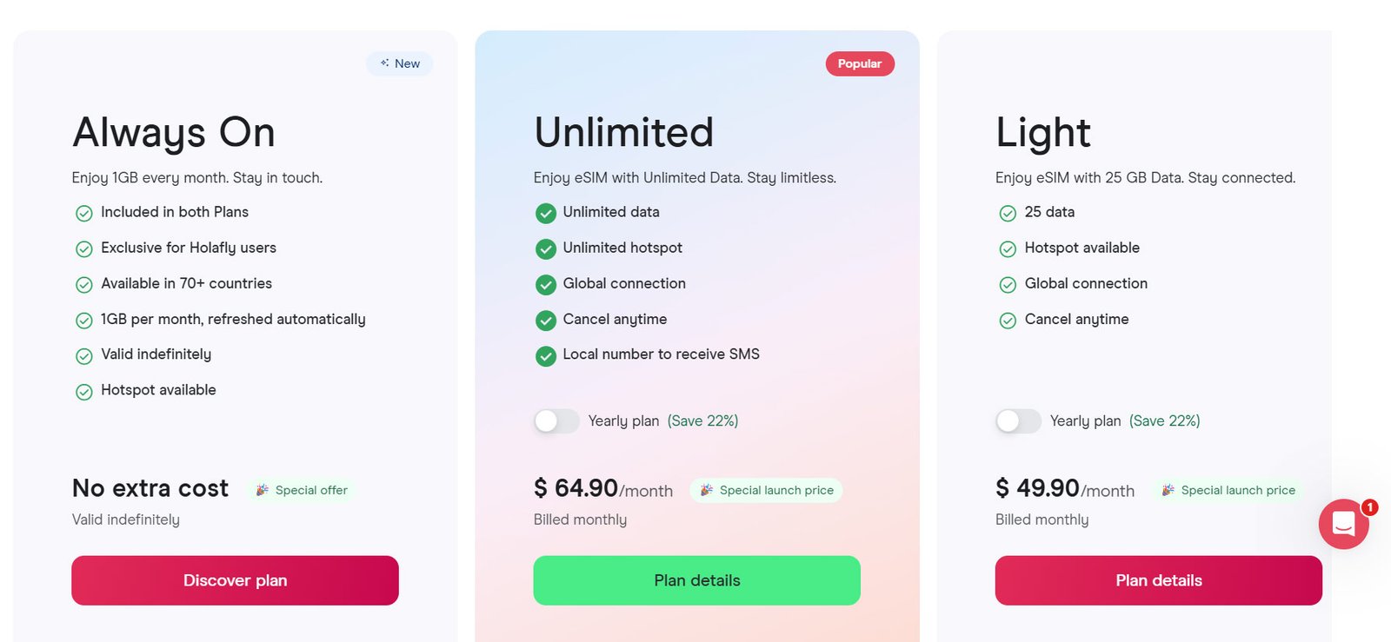Click the checkmark icon beside Unlimited data
1391x642 pixels.
pyautogui.click(x=546, y=213)
